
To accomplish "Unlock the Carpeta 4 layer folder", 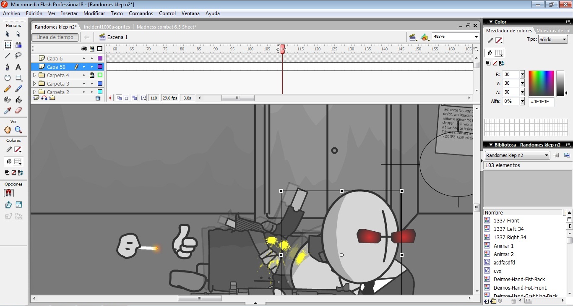I will [x=92, y=75].
